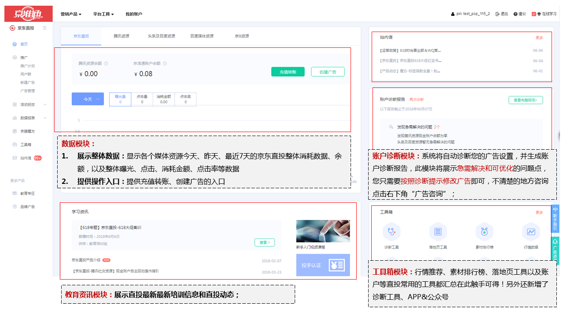Click the user pin profile icon
563x316 pixels.
click(x=453, y=14)
